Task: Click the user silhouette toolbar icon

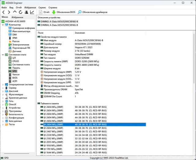Action: (x=26, y=12)
